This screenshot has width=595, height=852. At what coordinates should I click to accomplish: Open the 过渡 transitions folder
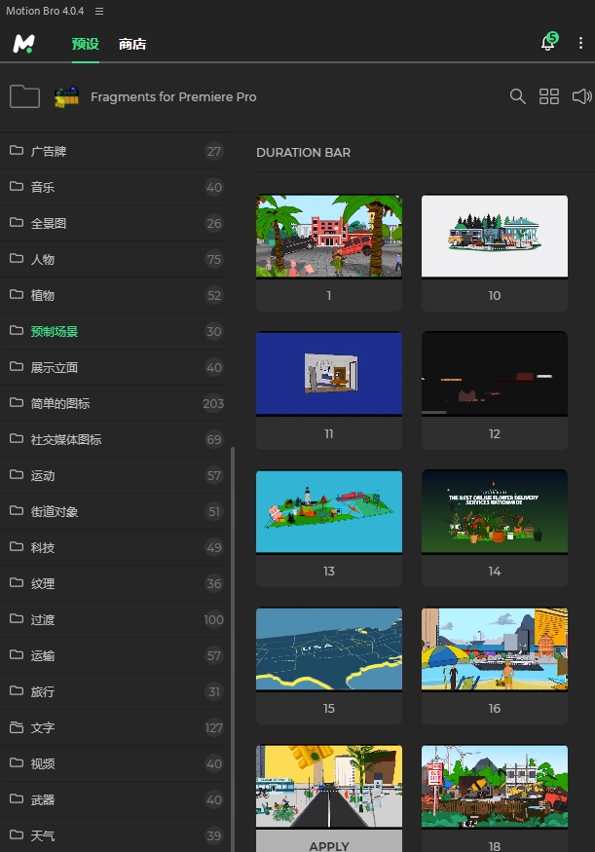[43, 619]
